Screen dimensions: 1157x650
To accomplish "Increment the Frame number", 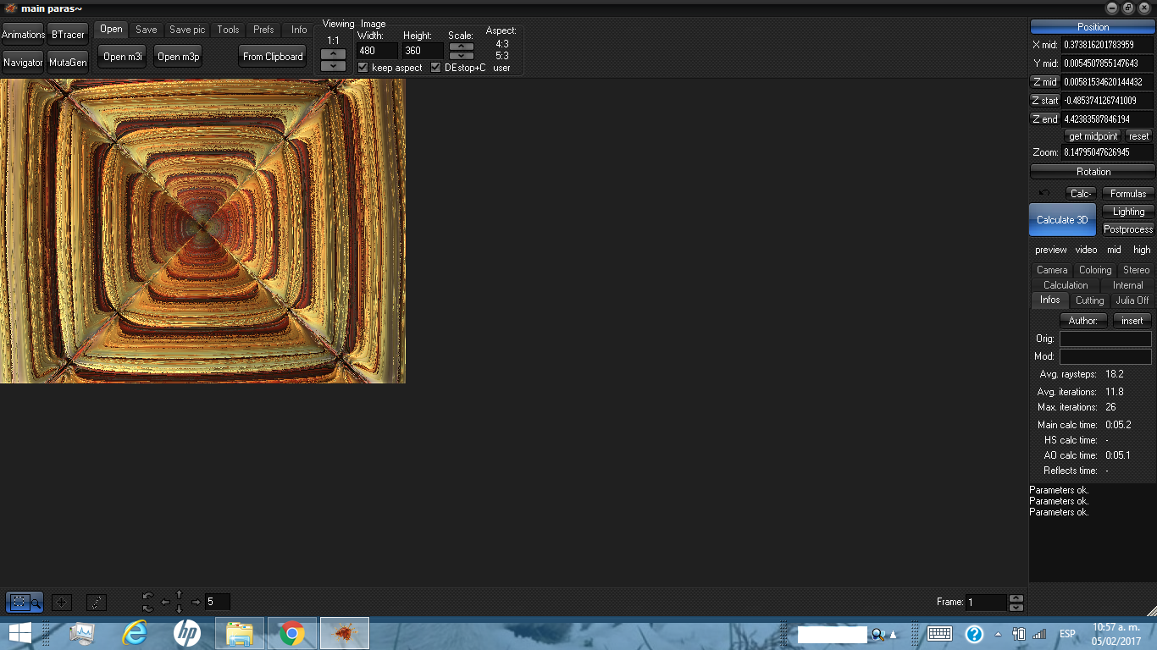I will (x=1016, y=598).
